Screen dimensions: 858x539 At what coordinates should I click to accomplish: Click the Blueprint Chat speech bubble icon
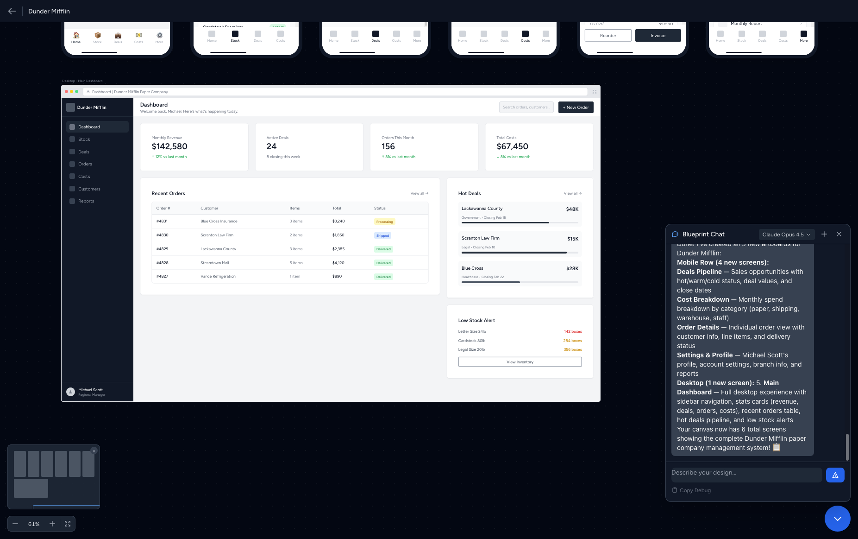pyautogui.click(x=675, y=234)
